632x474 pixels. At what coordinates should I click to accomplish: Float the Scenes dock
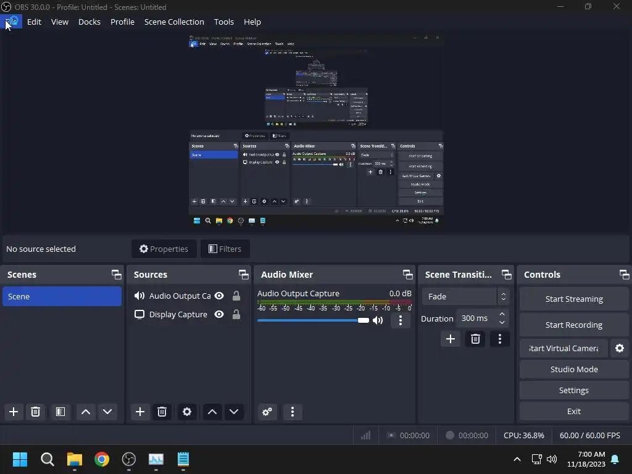click(x=117, y=275)
